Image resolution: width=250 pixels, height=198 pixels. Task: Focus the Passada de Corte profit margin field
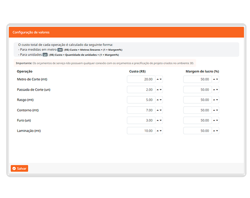pos(197,90)
